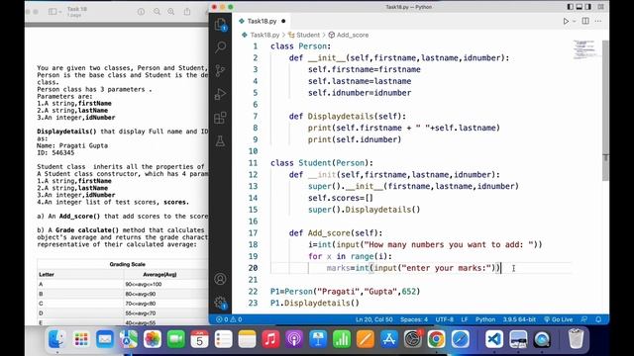Image resolution: width=634 pixels, height=356 pixels.
Task: Open Numbers from the Dock
Action: pyautogui.click(x=342, y=339)
